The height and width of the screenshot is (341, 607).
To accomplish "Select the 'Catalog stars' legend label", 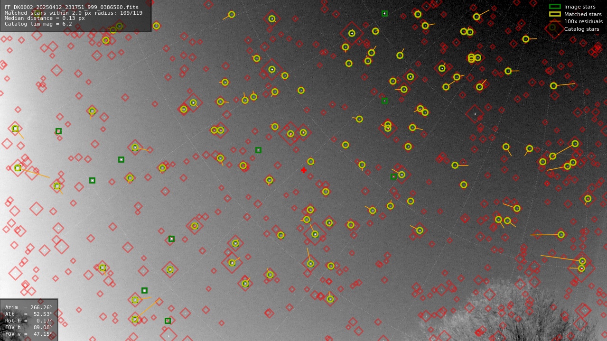I will tap(581, 29).
